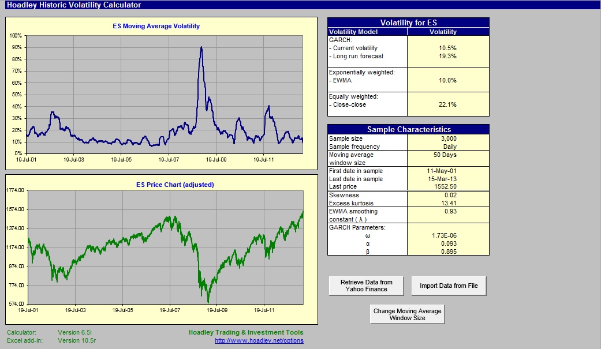
Task: Click the 90% volatility peak on chart
Action: (x=201, y=48)
